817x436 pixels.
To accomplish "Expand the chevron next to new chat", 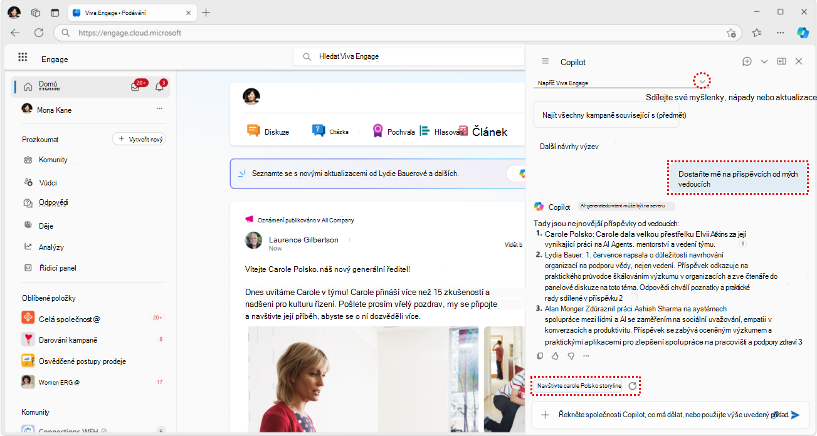I will pyautogui.click(x=764, y=61).
